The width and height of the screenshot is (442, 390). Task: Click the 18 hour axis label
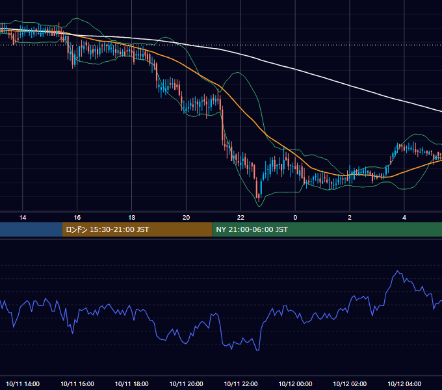click(132, 218)
